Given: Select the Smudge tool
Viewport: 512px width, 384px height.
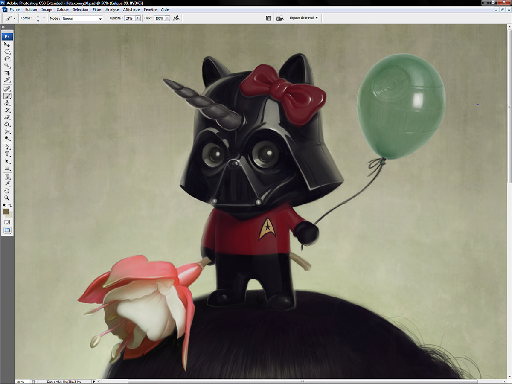Looking at the screenshot, I should (7, 131).
